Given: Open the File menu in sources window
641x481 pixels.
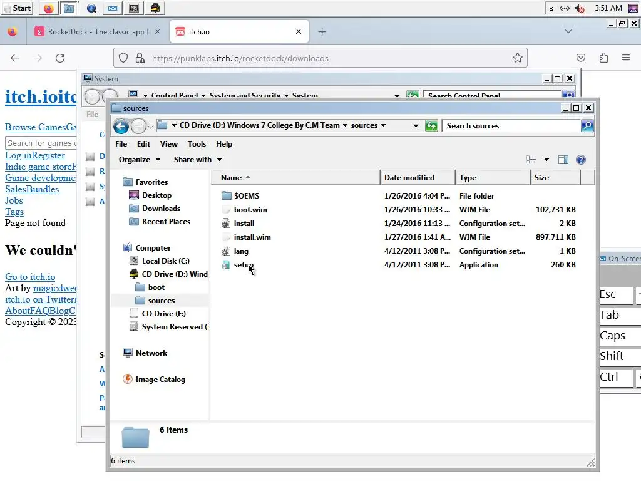Looking at the screenshot, I should [x=121, y=144].
